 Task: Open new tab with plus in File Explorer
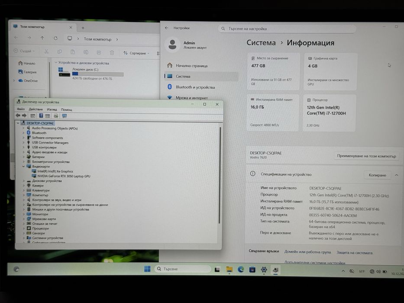coord(83,28)
